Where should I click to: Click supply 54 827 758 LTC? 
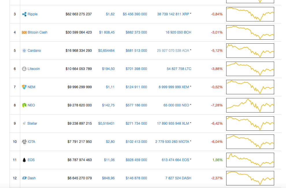coord(179,69)
